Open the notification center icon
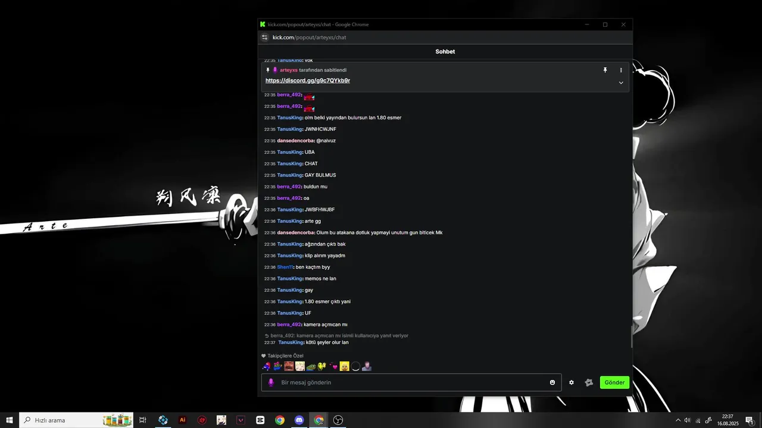Screen dimensions: 762x428 pos(749,420)
